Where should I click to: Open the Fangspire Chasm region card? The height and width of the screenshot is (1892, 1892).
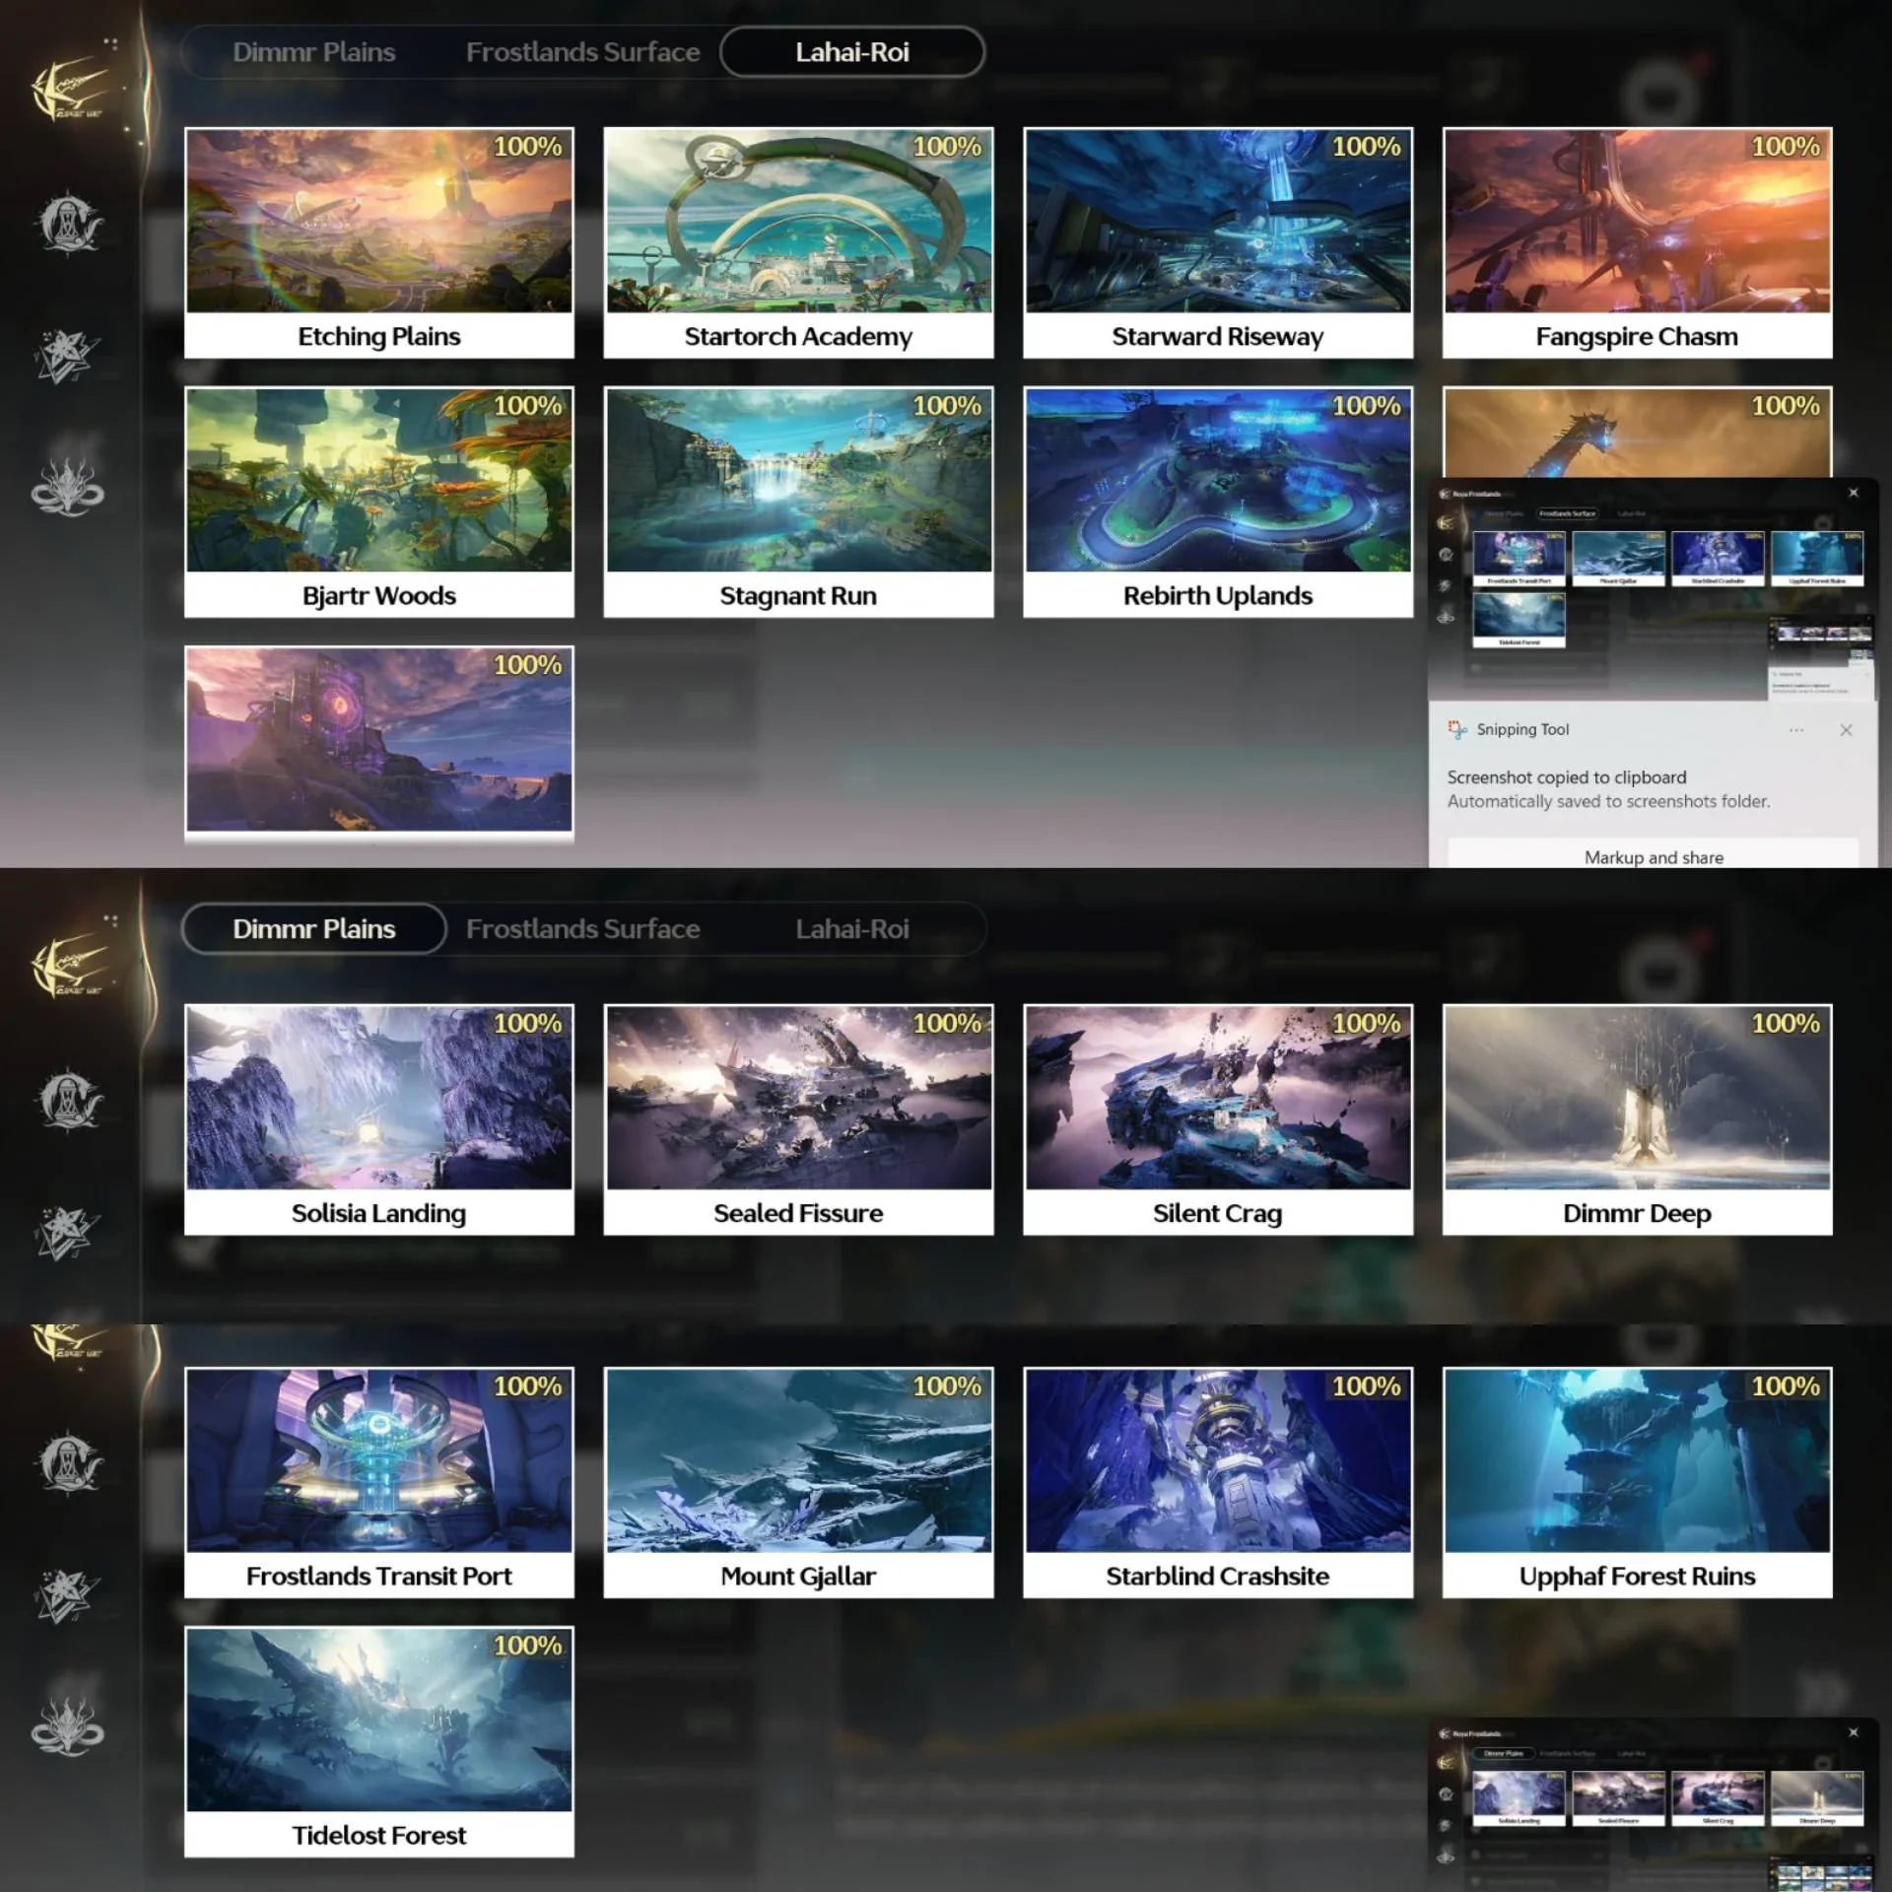tap(1637, 242)
